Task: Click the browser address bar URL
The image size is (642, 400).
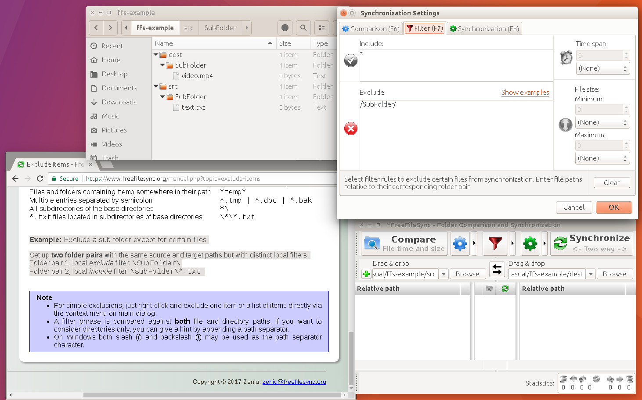Action: coord(173,179)
